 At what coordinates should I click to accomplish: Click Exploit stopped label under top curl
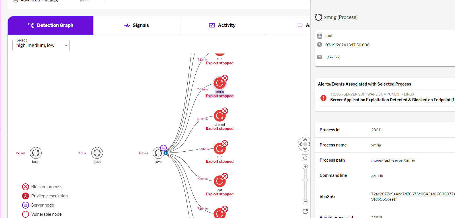(220, 63)
